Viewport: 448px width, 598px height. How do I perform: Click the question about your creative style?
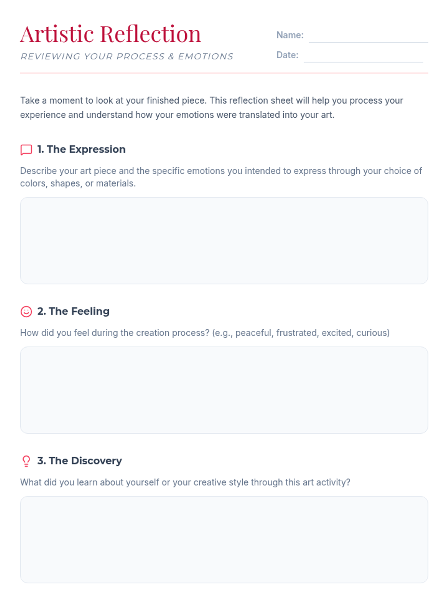click(x=185, y=482)
